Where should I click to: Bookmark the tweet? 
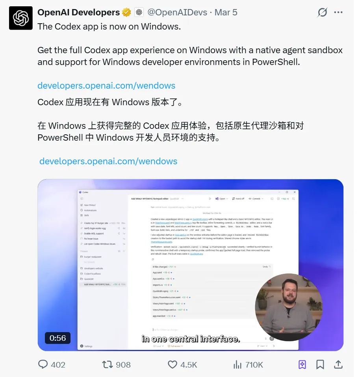click(320, 364)
